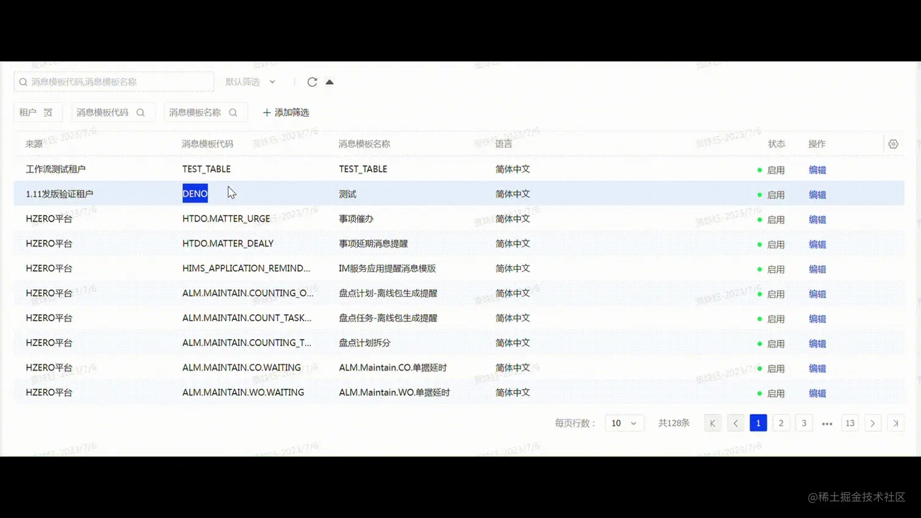Viewport: 921px width, 518px height.
Task: Collapse the search panel with the up arrow
Action: click(x=330, y=81)
